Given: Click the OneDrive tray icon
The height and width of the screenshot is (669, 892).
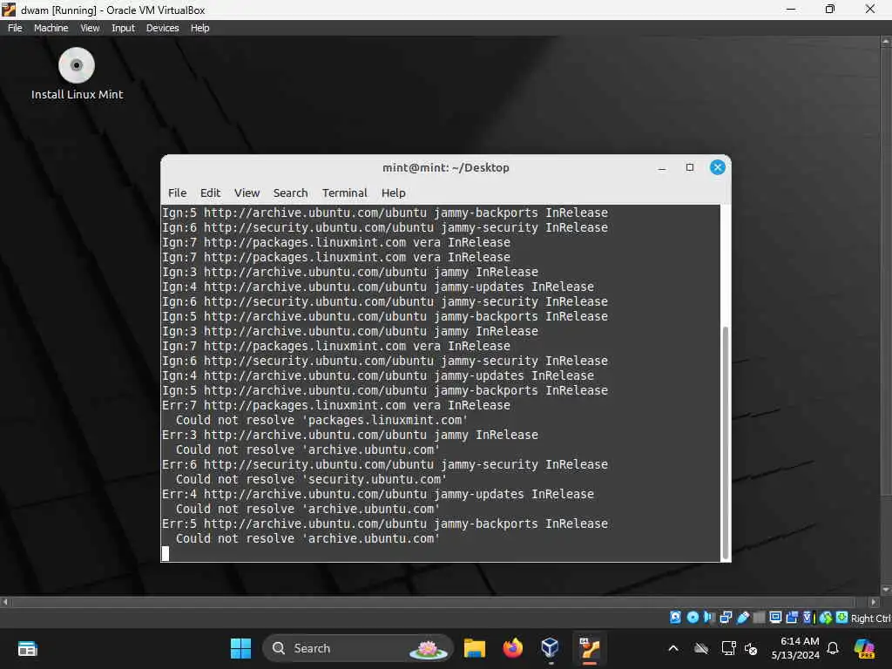Looking at the screenshot, I should tap(701, 648).
